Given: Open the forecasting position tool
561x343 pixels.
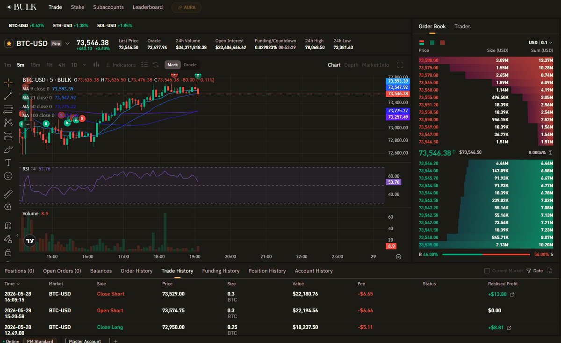Looking at the screenshot, I should pos(8,136).
